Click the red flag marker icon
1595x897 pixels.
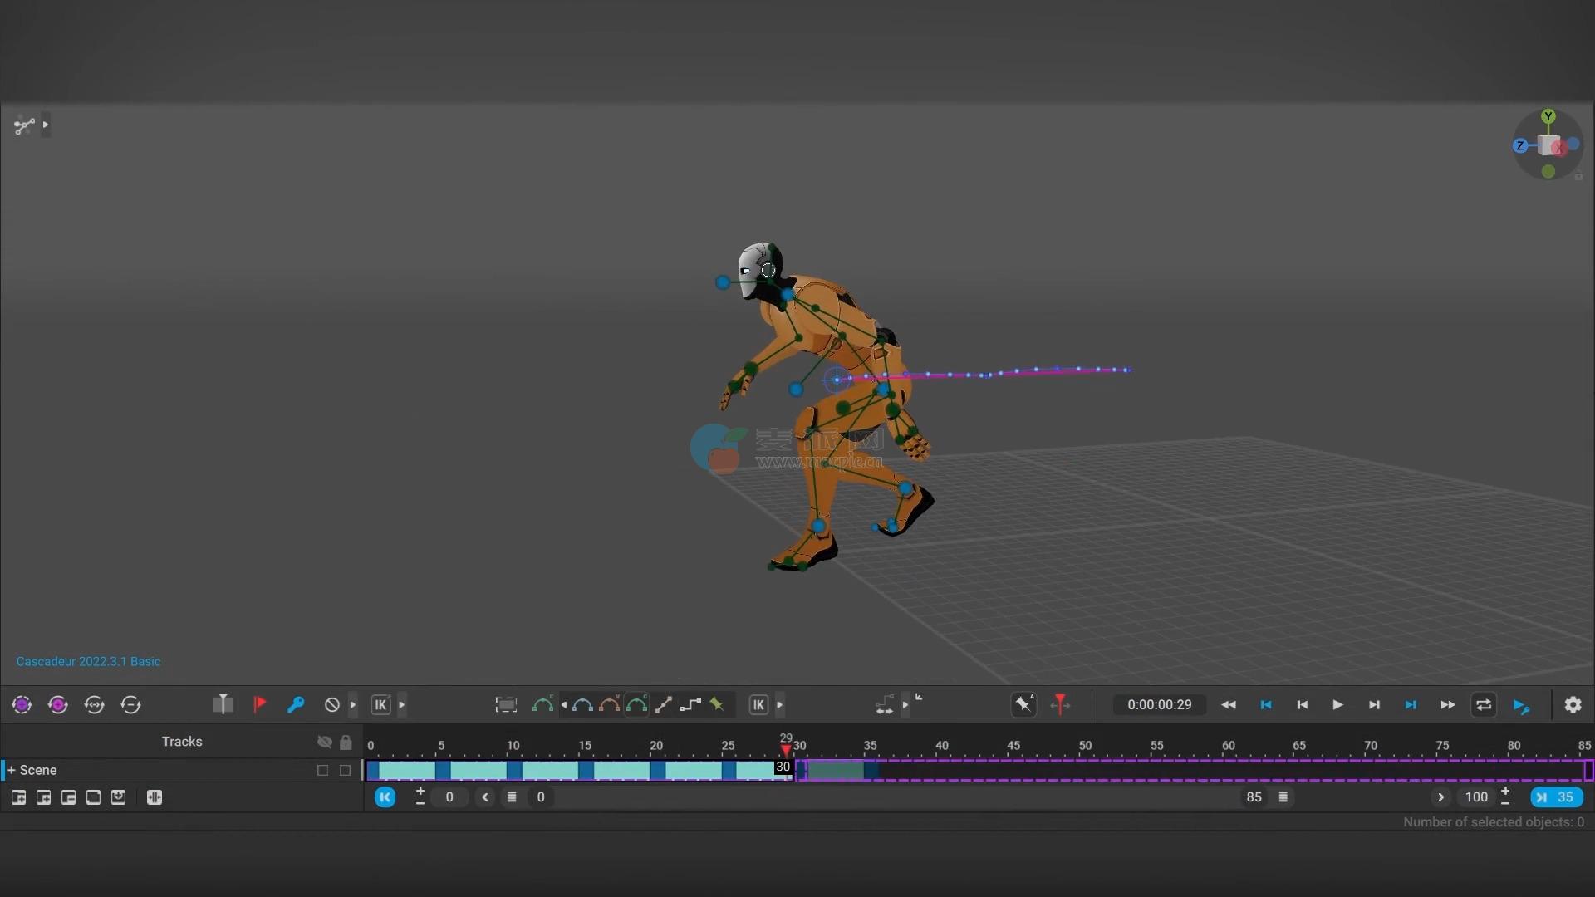click(259, 705)
